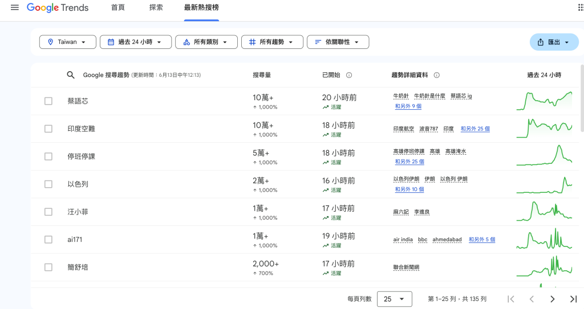Click the 李進良 related query

tap(422, 212)
